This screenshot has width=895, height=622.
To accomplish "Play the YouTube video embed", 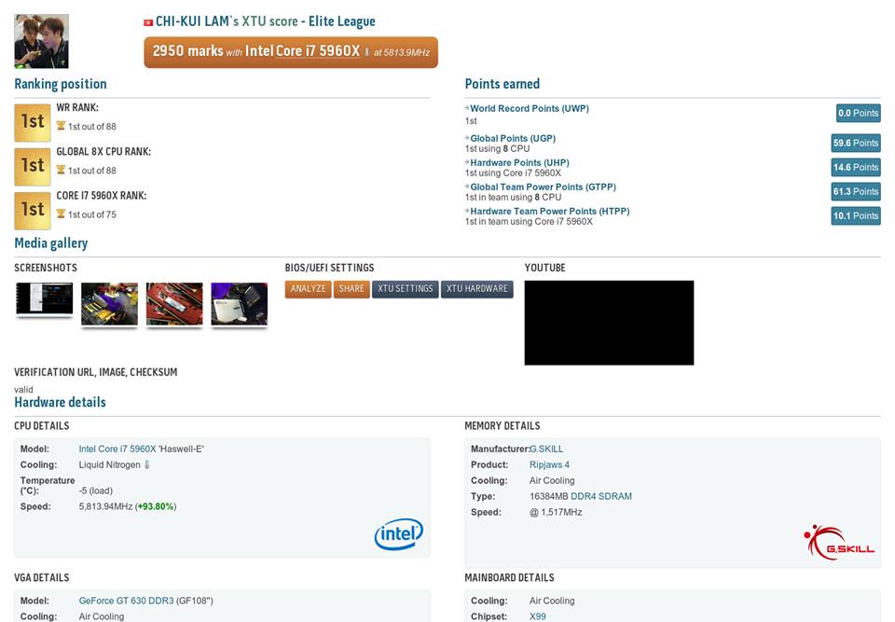I will click(609, 323).
